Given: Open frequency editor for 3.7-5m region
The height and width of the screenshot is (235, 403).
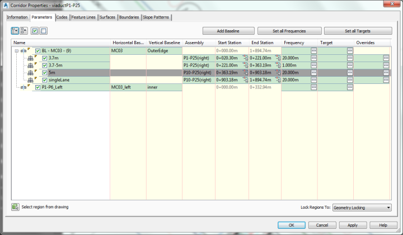Looking at the screenshot, I should tap(314, 65).
